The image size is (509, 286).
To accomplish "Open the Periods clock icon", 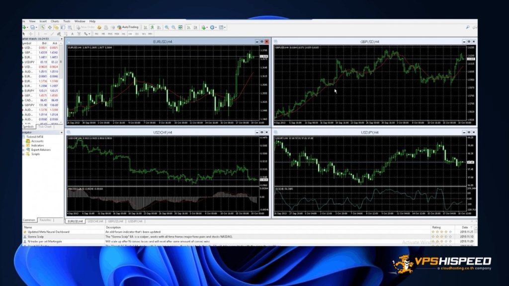I will 212,27.
